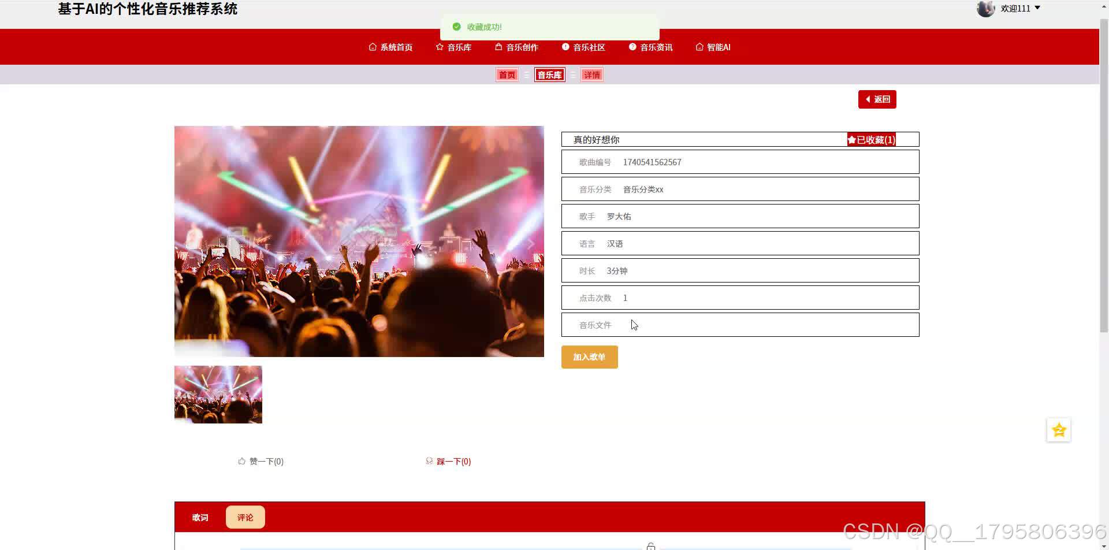Click the song title 真的好想你

tap(596, 140)
